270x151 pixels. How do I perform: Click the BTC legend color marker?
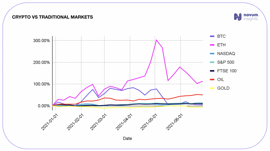(212, 36)
